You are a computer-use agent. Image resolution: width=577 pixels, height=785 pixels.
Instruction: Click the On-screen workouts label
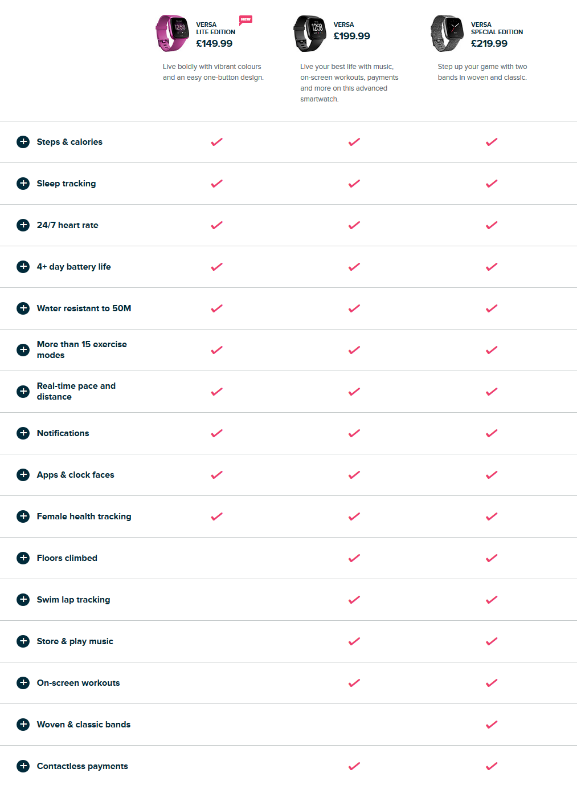click(78, 683)
